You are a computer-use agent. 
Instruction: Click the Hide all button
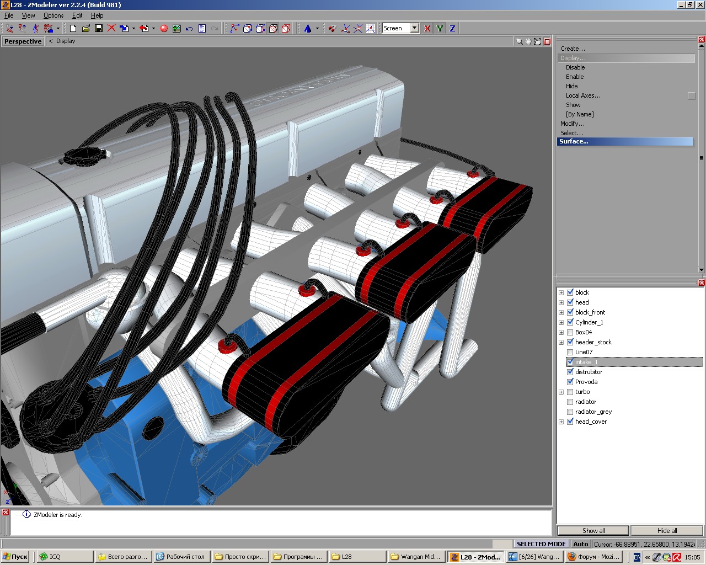point(667,530)
